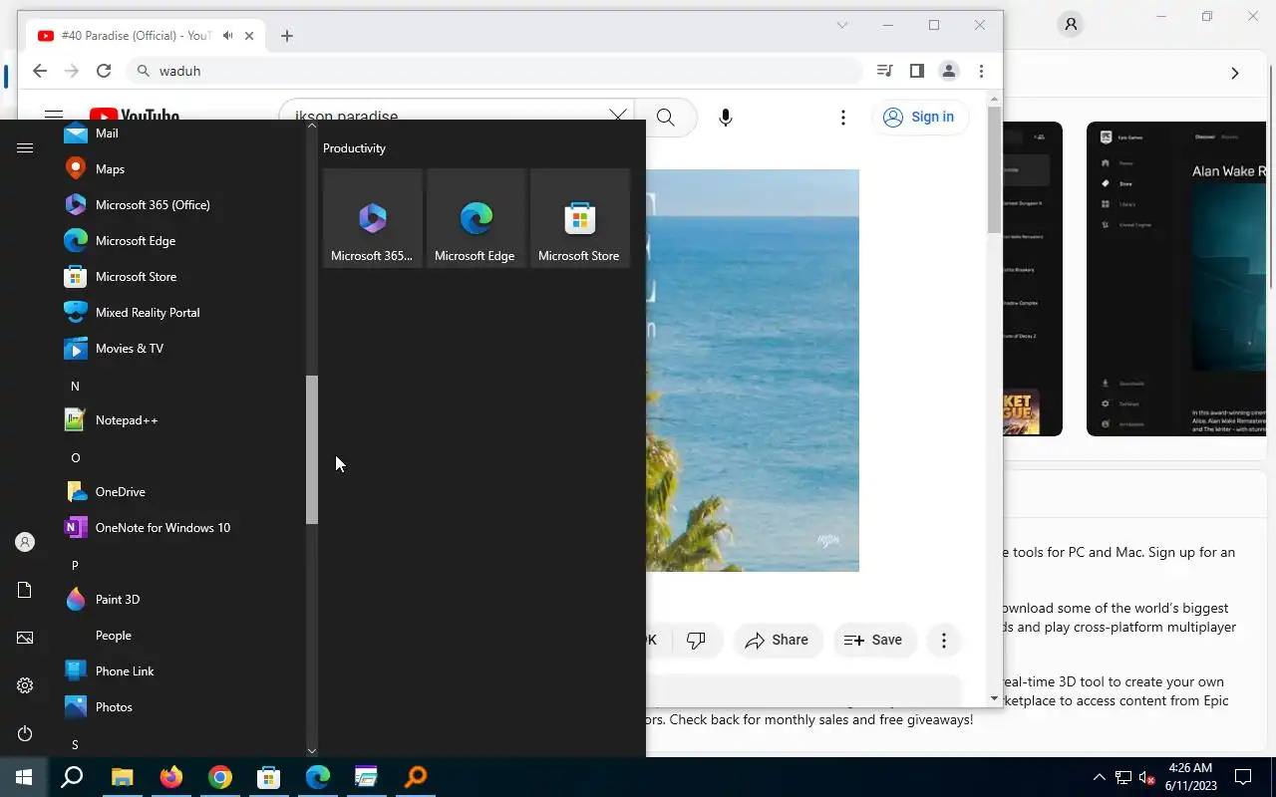Image resolution: width=1276 pixels, height=797 pixels.
Task: Toggle Chrome side panel
Action: 917,71
